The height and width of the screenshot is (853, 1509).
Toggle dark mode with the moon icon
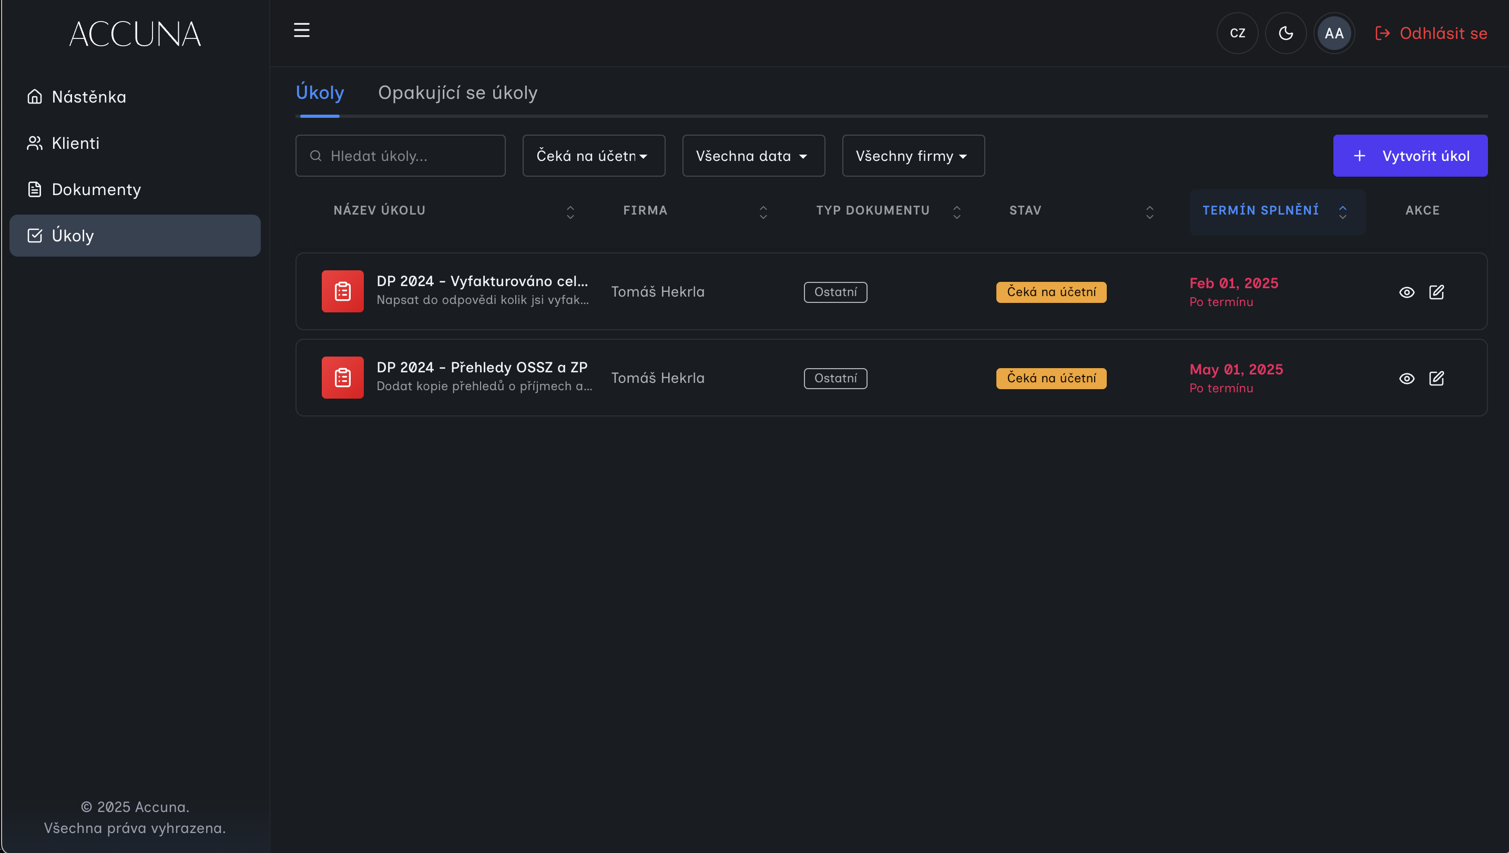point(1285,33)
